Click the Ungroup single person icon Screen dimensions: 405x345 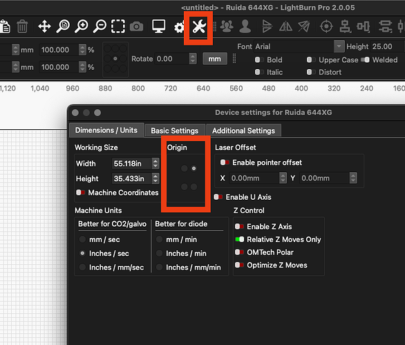245,26
